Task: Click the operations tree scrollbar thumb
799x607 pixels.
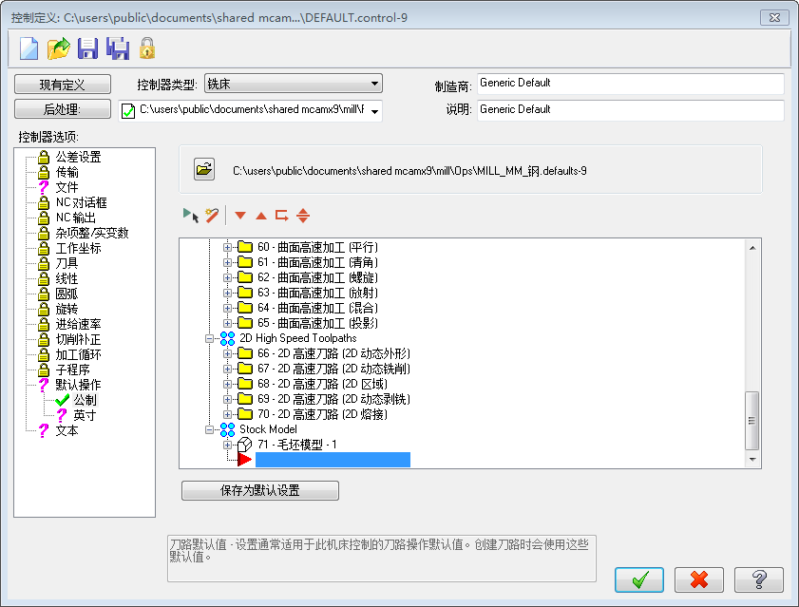Action: 752,421
